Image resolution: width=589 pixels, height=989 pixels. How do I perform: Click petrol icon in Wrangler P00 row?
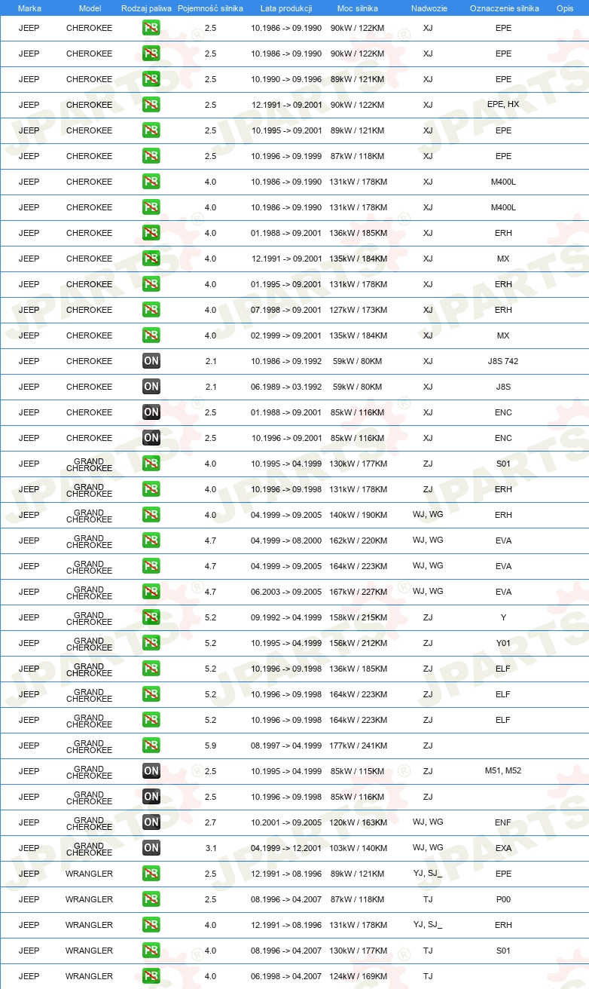(x=151, y=899)
